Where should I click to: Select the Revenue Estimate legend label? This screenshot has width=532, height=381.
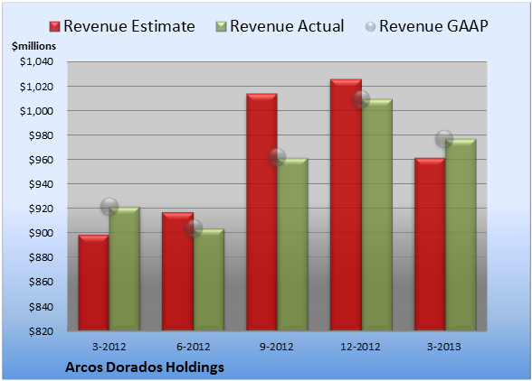pos(129,26)
